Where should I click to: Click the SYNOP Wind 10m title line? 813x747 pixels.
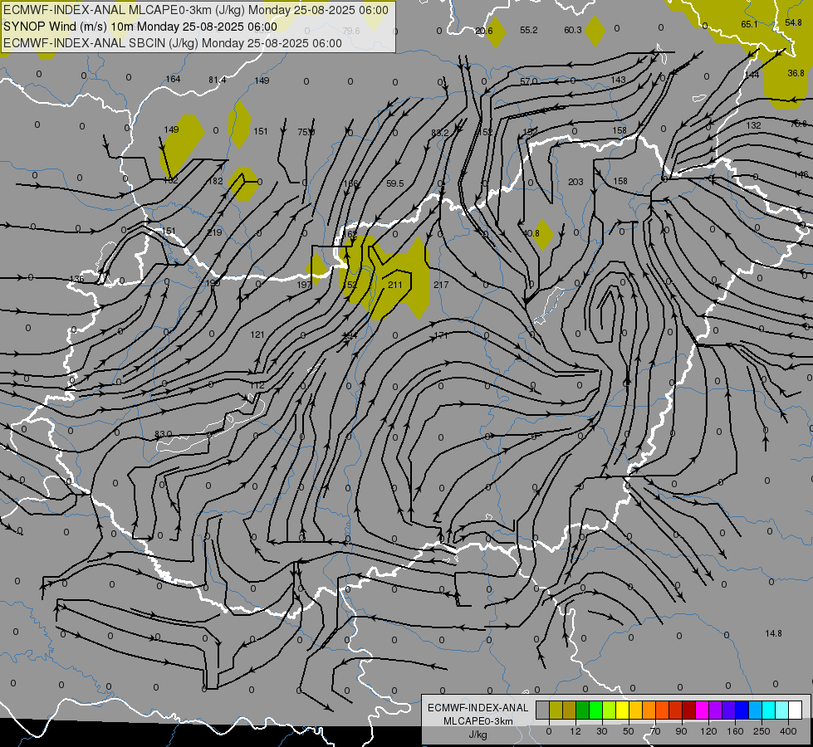click(x=140, y=27)
